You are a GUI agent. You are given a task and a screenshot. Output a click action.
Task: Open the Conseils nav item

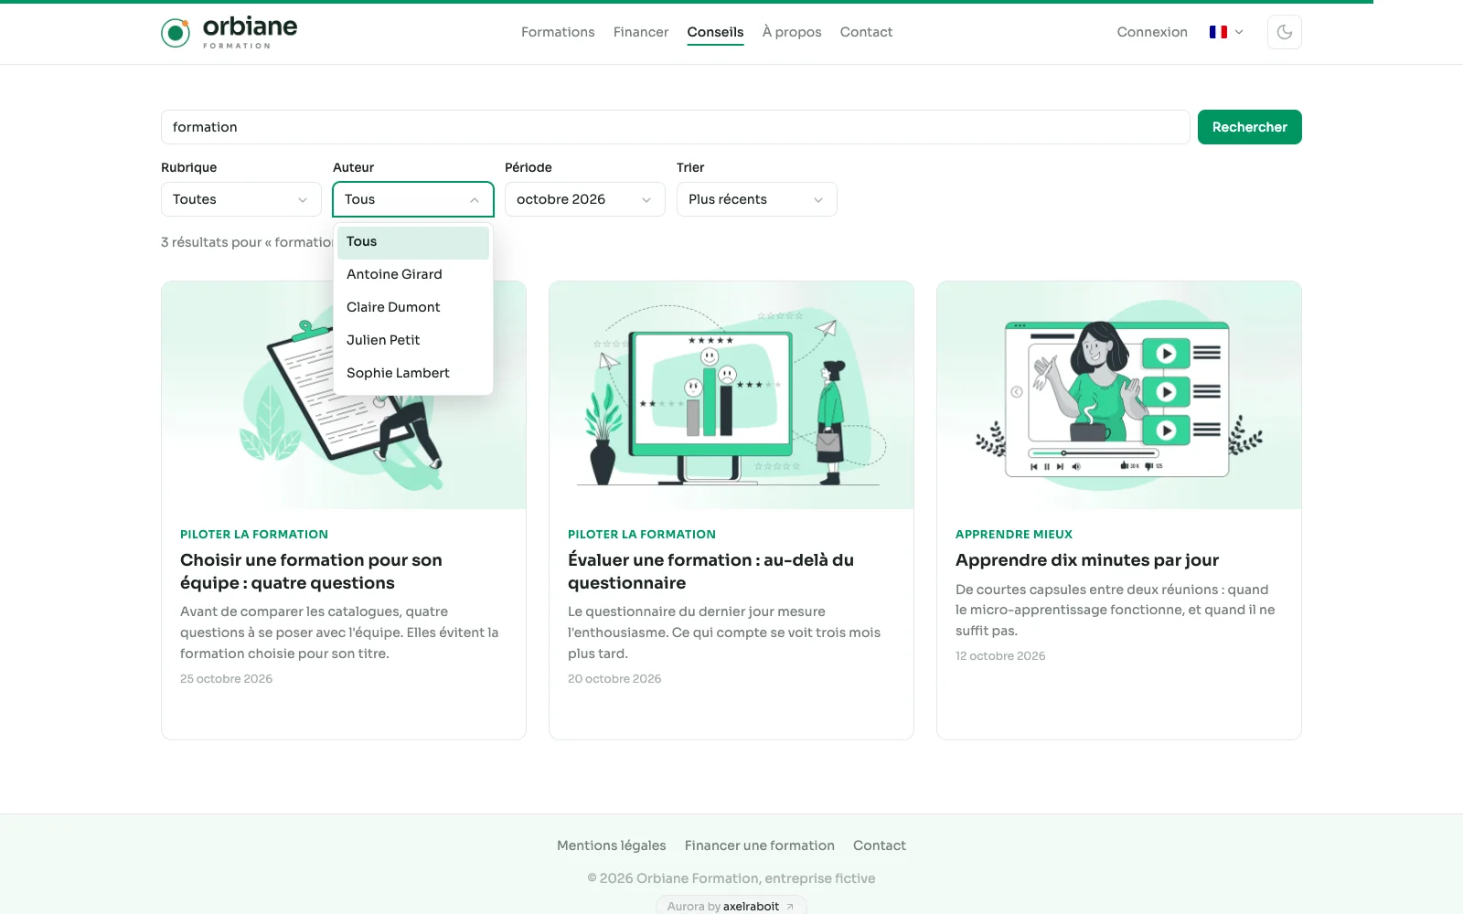715,32
